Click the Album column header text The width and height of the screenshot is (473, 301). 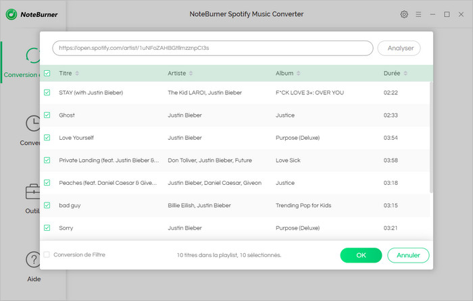[284, 73]
